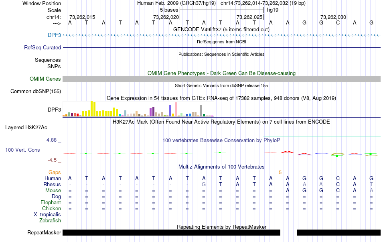Open the RefSeq Curated track label
This screenshot has height=242, width=381.
click(x=42, y=47)
